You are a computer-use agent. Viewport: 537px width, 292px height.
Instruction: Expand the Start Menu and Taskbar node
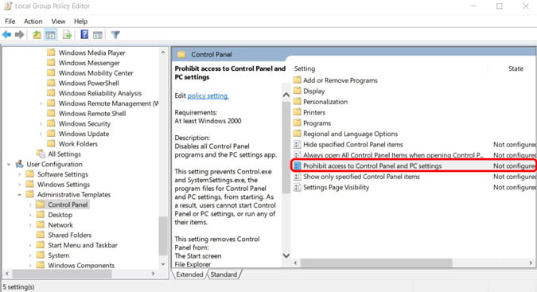tap(30, 245)
